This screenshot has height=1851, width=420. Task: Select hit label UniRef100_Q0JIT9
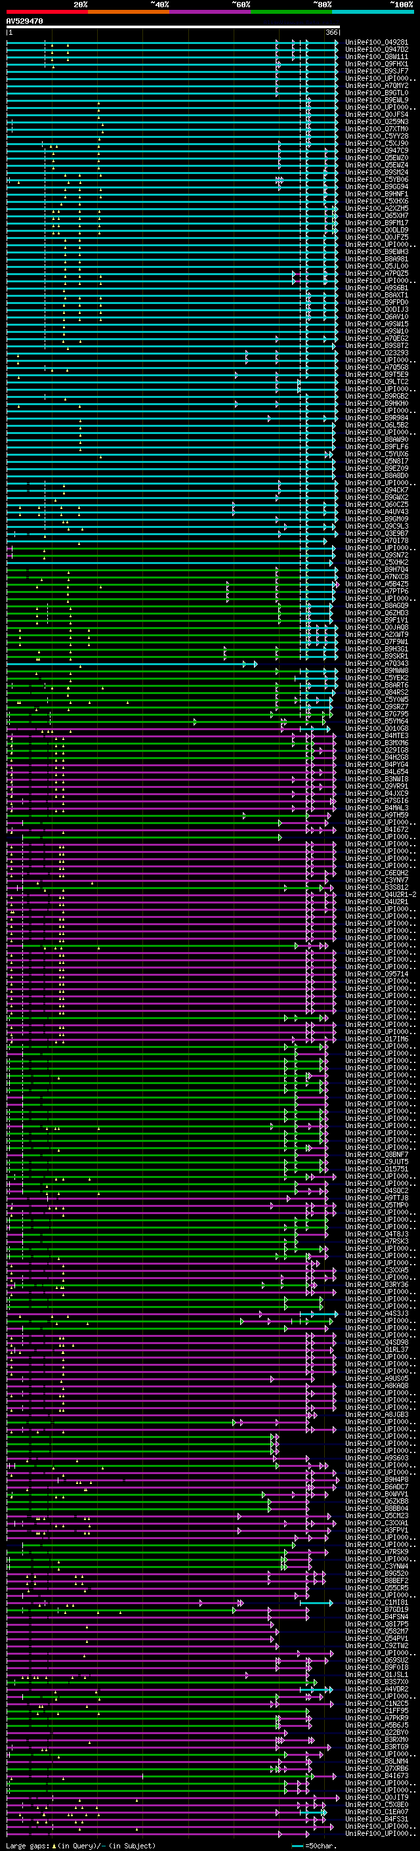pos(376,1797)
